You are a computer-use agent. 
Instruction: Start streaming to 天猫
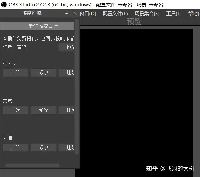click(16, 148)
